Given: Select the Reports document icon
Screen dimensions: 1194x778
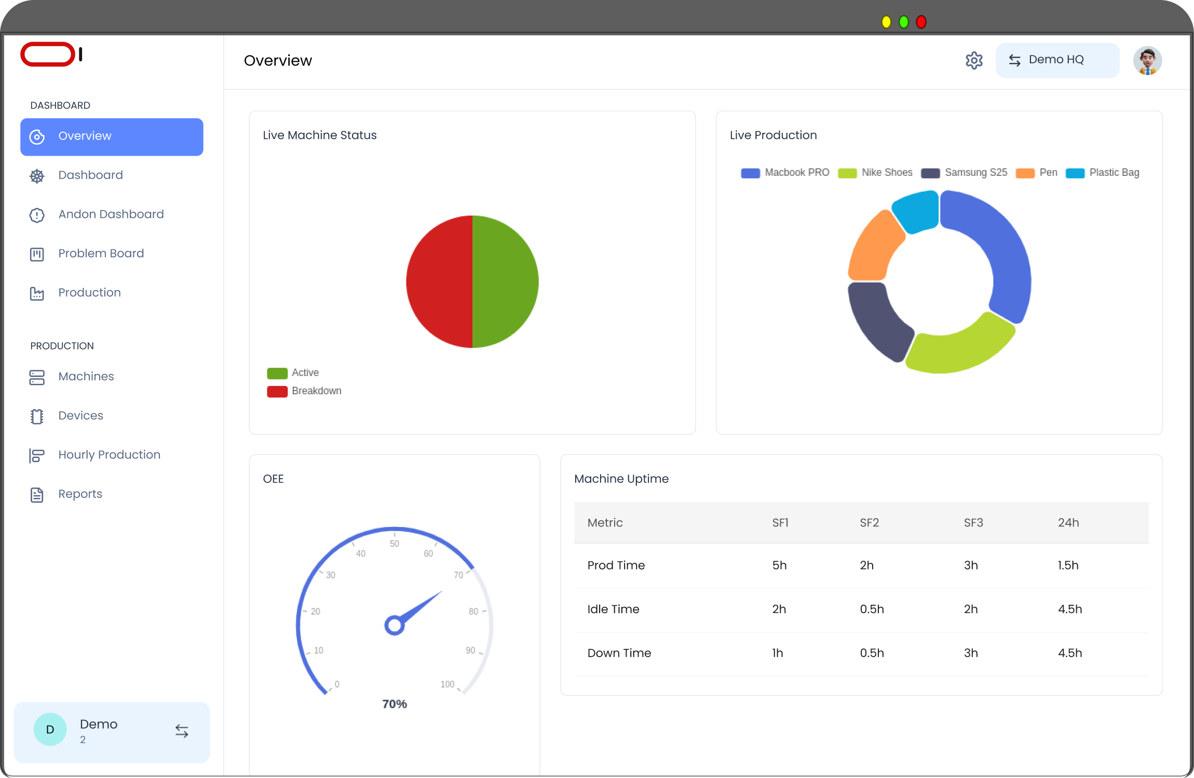Looking at the screenshot, I should pos(36,494).
